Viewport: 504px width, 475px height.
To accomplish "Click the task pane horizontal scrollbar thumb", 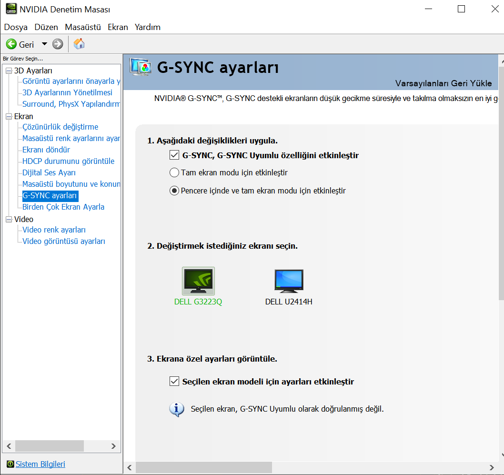I will pos(50,446).
